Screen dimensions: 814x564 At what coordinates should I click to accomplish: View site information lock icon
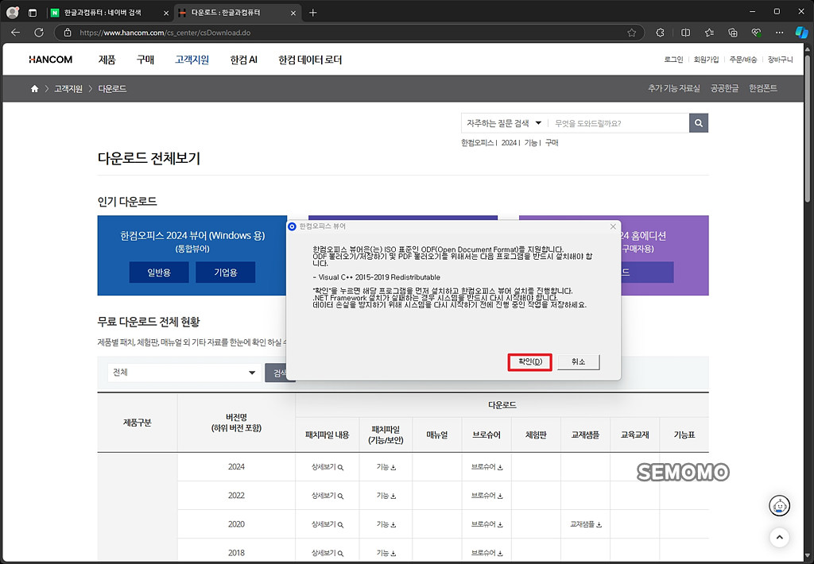coord(68,33)
